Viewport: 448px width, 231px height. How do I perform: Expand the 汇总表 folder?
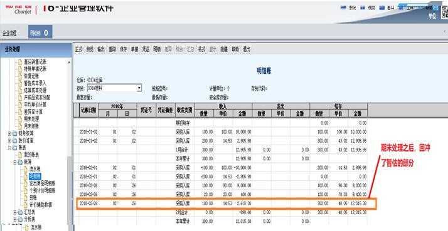click(x=15, y=212)
